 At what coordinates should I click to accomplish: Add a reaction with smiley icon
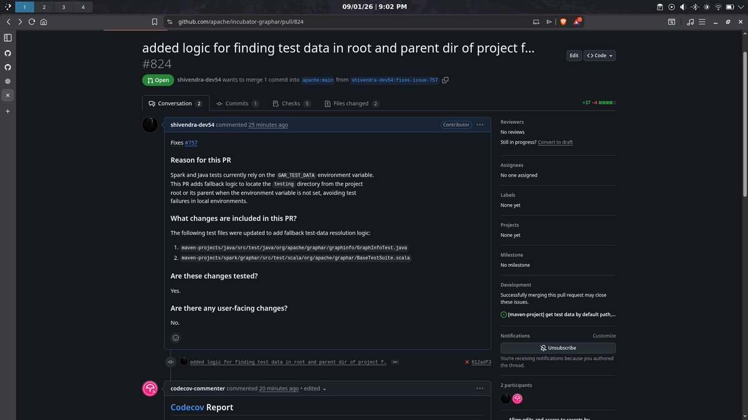(176, 338)
